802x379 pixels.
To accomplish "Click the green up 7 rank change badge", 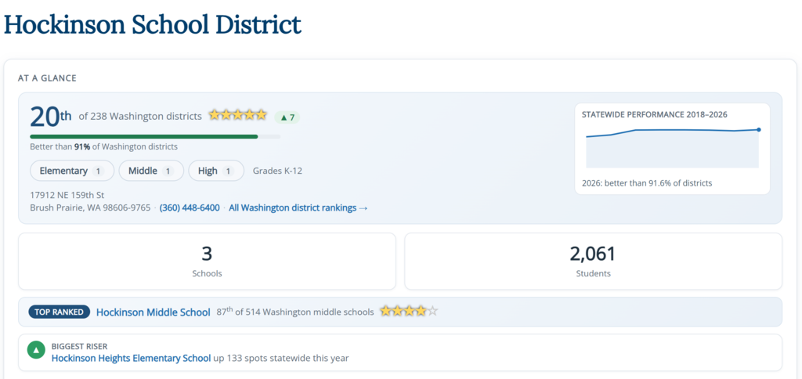I will (287, 117).
